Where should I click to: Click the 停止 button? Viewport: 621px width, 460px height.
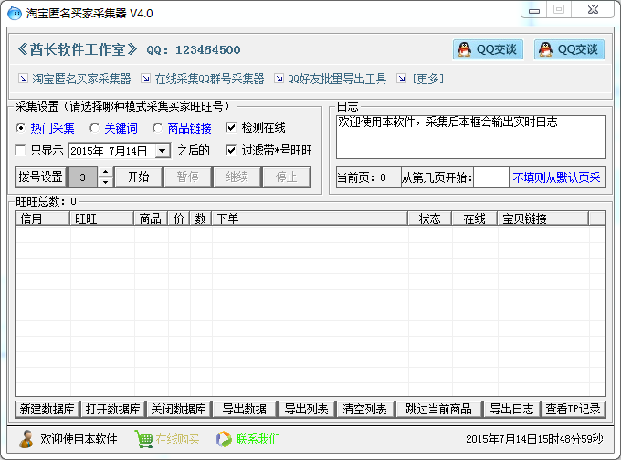coord(287,177)
